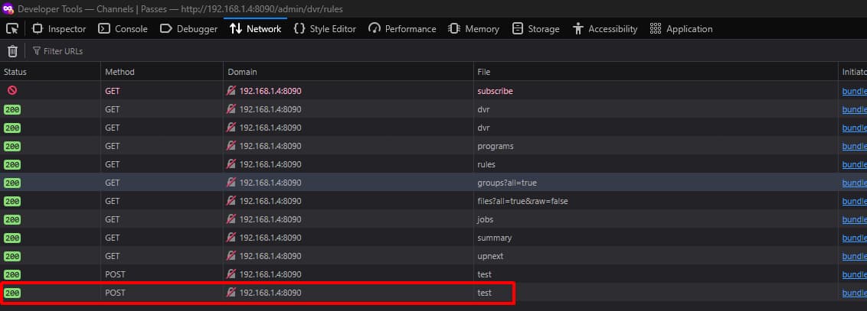Click the blocked status icon on subscribe request

click(12, 90)
